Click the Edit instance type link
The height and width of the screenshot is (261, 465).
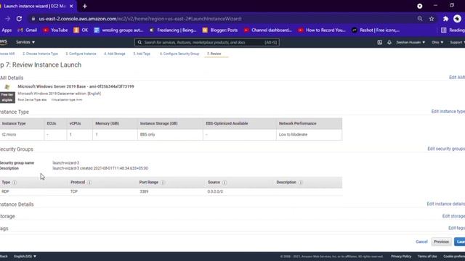point(448,112)
